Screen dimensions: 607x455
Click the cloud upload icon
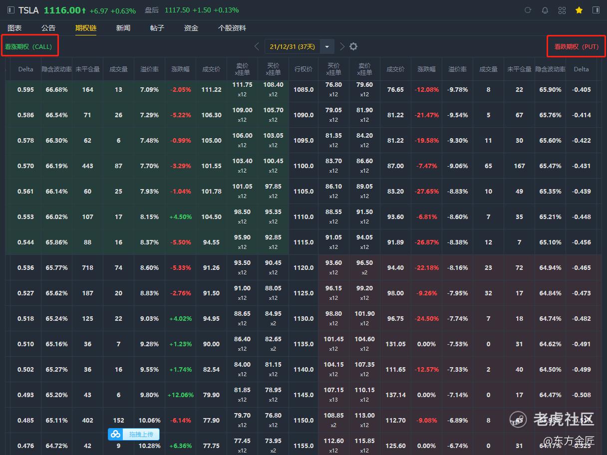(115, 434)
